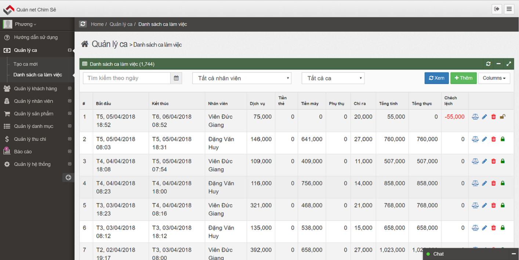Open the 'Báo cáo' sidebar menu

click(23, 151)
